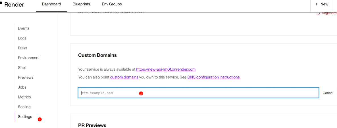Click the plus icon beside New
This screenshot has height=128, width=337.
317,4
